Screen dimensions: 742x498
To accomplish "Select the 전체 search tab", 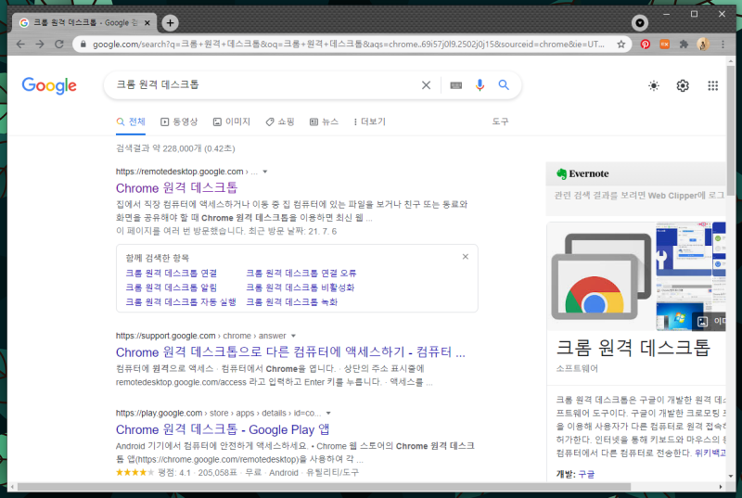I will [x=131, y=122].
